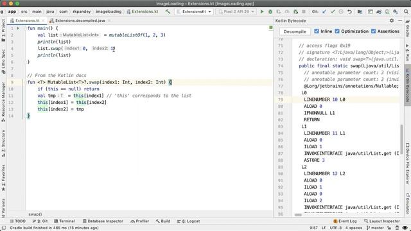The height and width of the screenshot is (231, 411).
Task: Change UTF-8 file encoding in status bar
Action: coord(335,228)
